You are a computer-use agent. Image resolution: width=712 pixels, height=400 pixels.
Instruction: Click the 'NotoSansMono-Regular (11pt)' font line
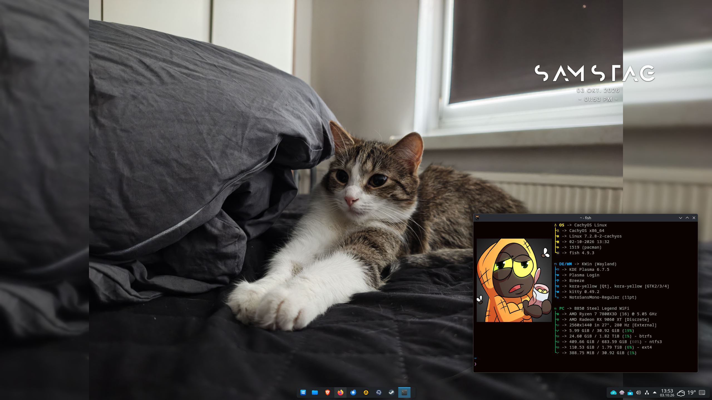click(x=603, y=297)
